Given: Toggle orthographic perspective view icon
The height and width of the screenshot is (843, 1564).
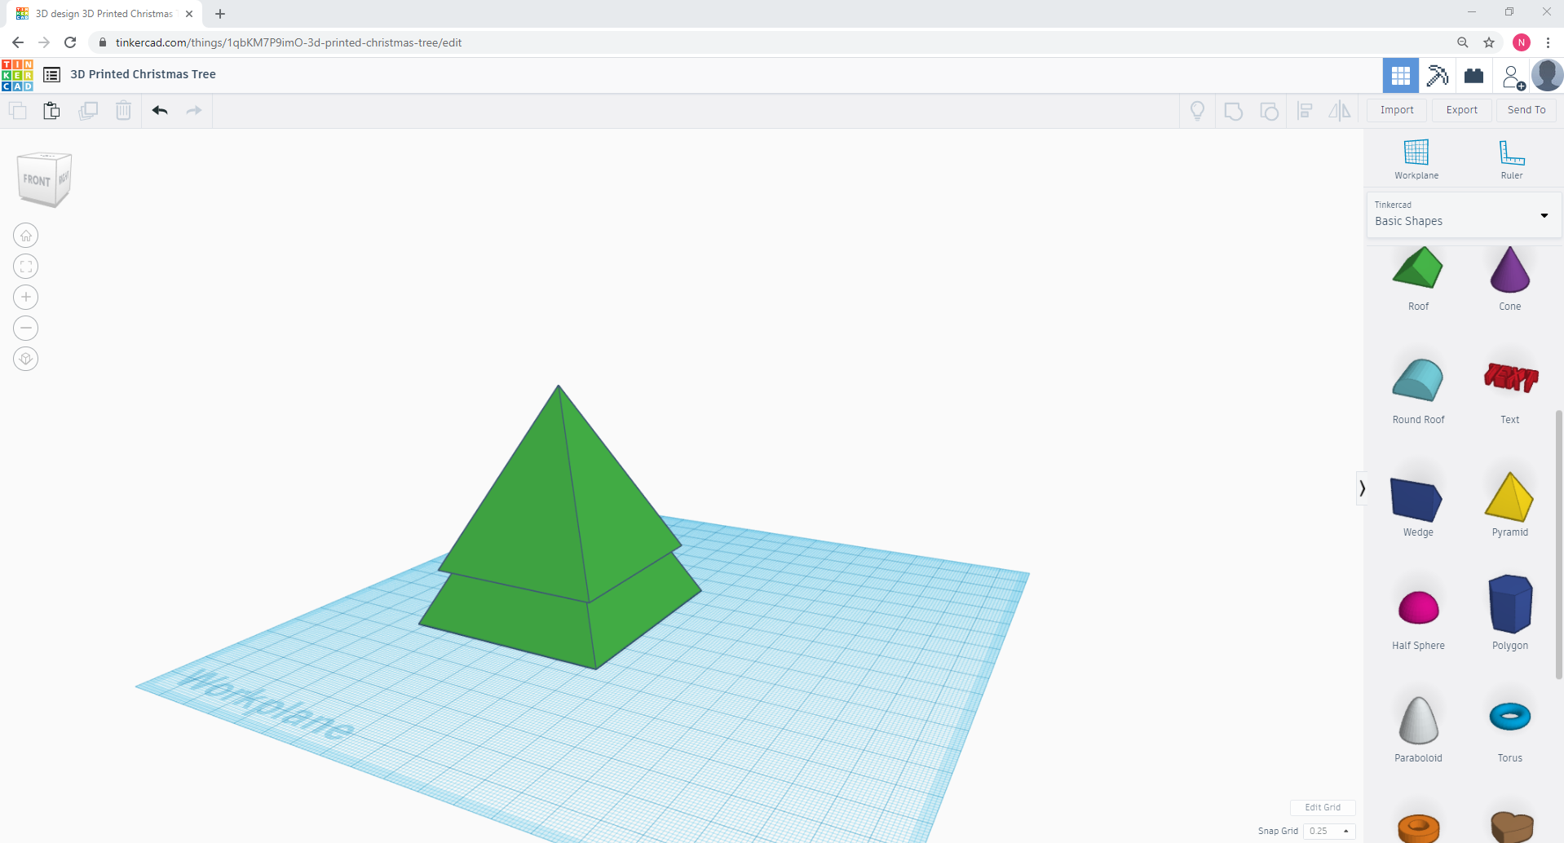Looking at the screenshot, I should click(x=26, y=359).
